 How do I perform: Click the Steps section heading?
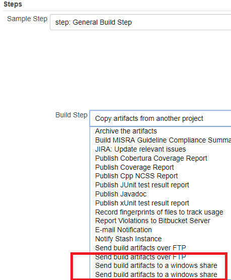(13, 5)
